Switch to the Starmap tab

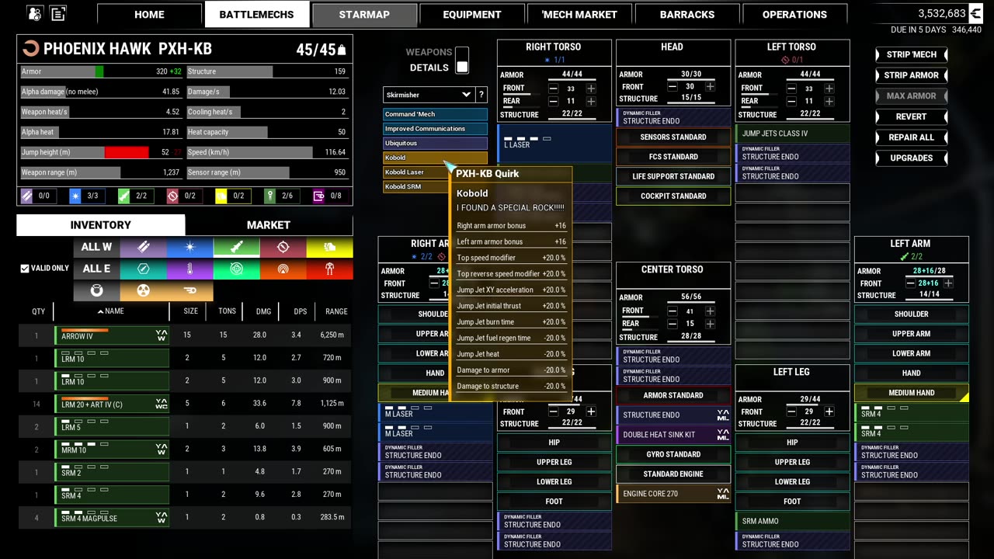pos(364,14)
